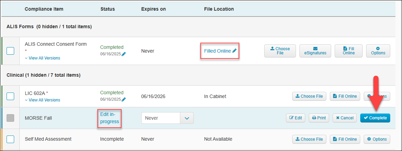Click the Clinical group heading
402x151 pixels.
click(43, 75)
